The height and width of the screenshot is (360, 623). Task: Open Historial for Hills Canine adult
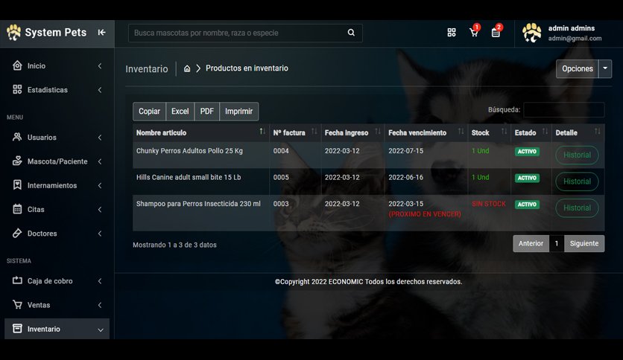pyautogui.click(x=577, y=181)
